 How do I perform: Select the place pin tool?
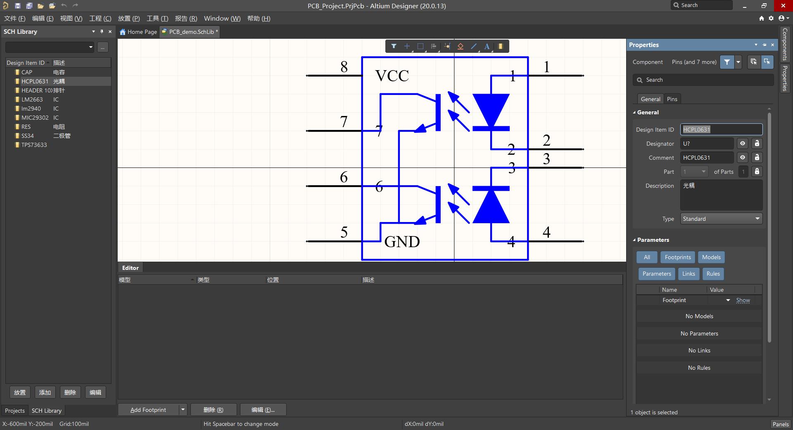(447, 46)
